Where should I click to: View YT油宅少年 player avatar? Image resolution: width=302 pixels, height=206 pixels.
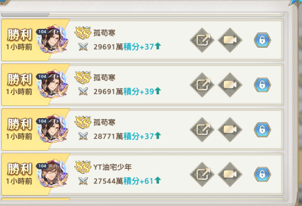(x=52, y=173)
